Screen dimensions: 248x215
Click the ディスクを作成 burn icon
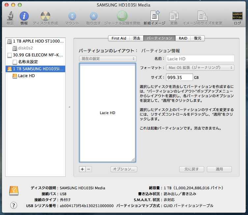45,16
